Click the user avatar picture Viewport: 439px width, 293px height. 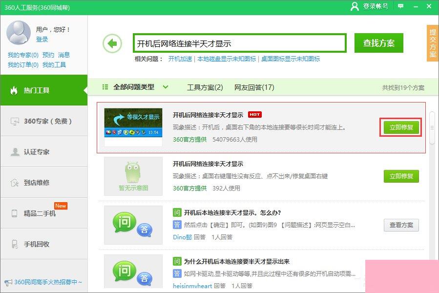[x=19, y=33]
